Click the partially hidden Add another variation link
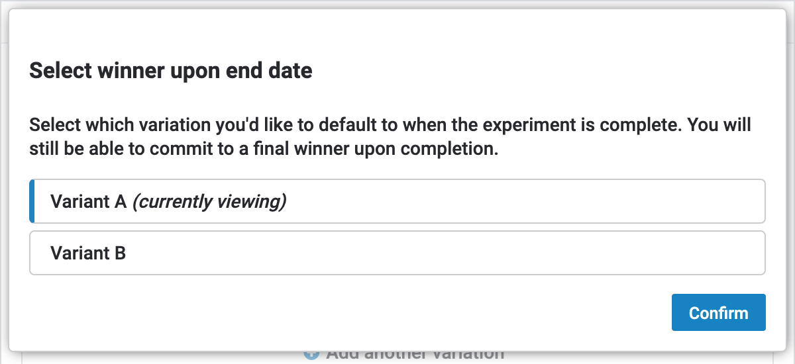This screenshot has width=795, height=364. tap(415, 356)
